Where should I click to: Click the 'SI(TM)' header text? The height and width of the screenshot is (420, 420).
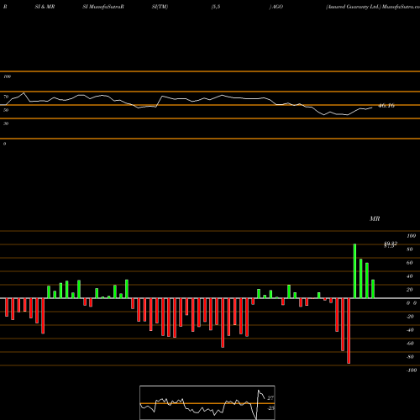[160, 7]
